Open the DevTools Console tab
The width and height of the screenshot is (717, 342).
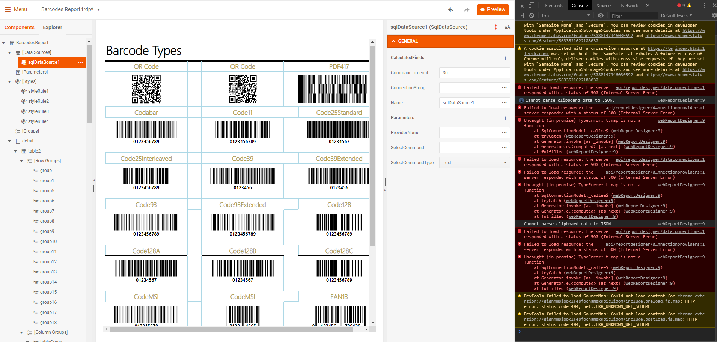pos(580,5)
